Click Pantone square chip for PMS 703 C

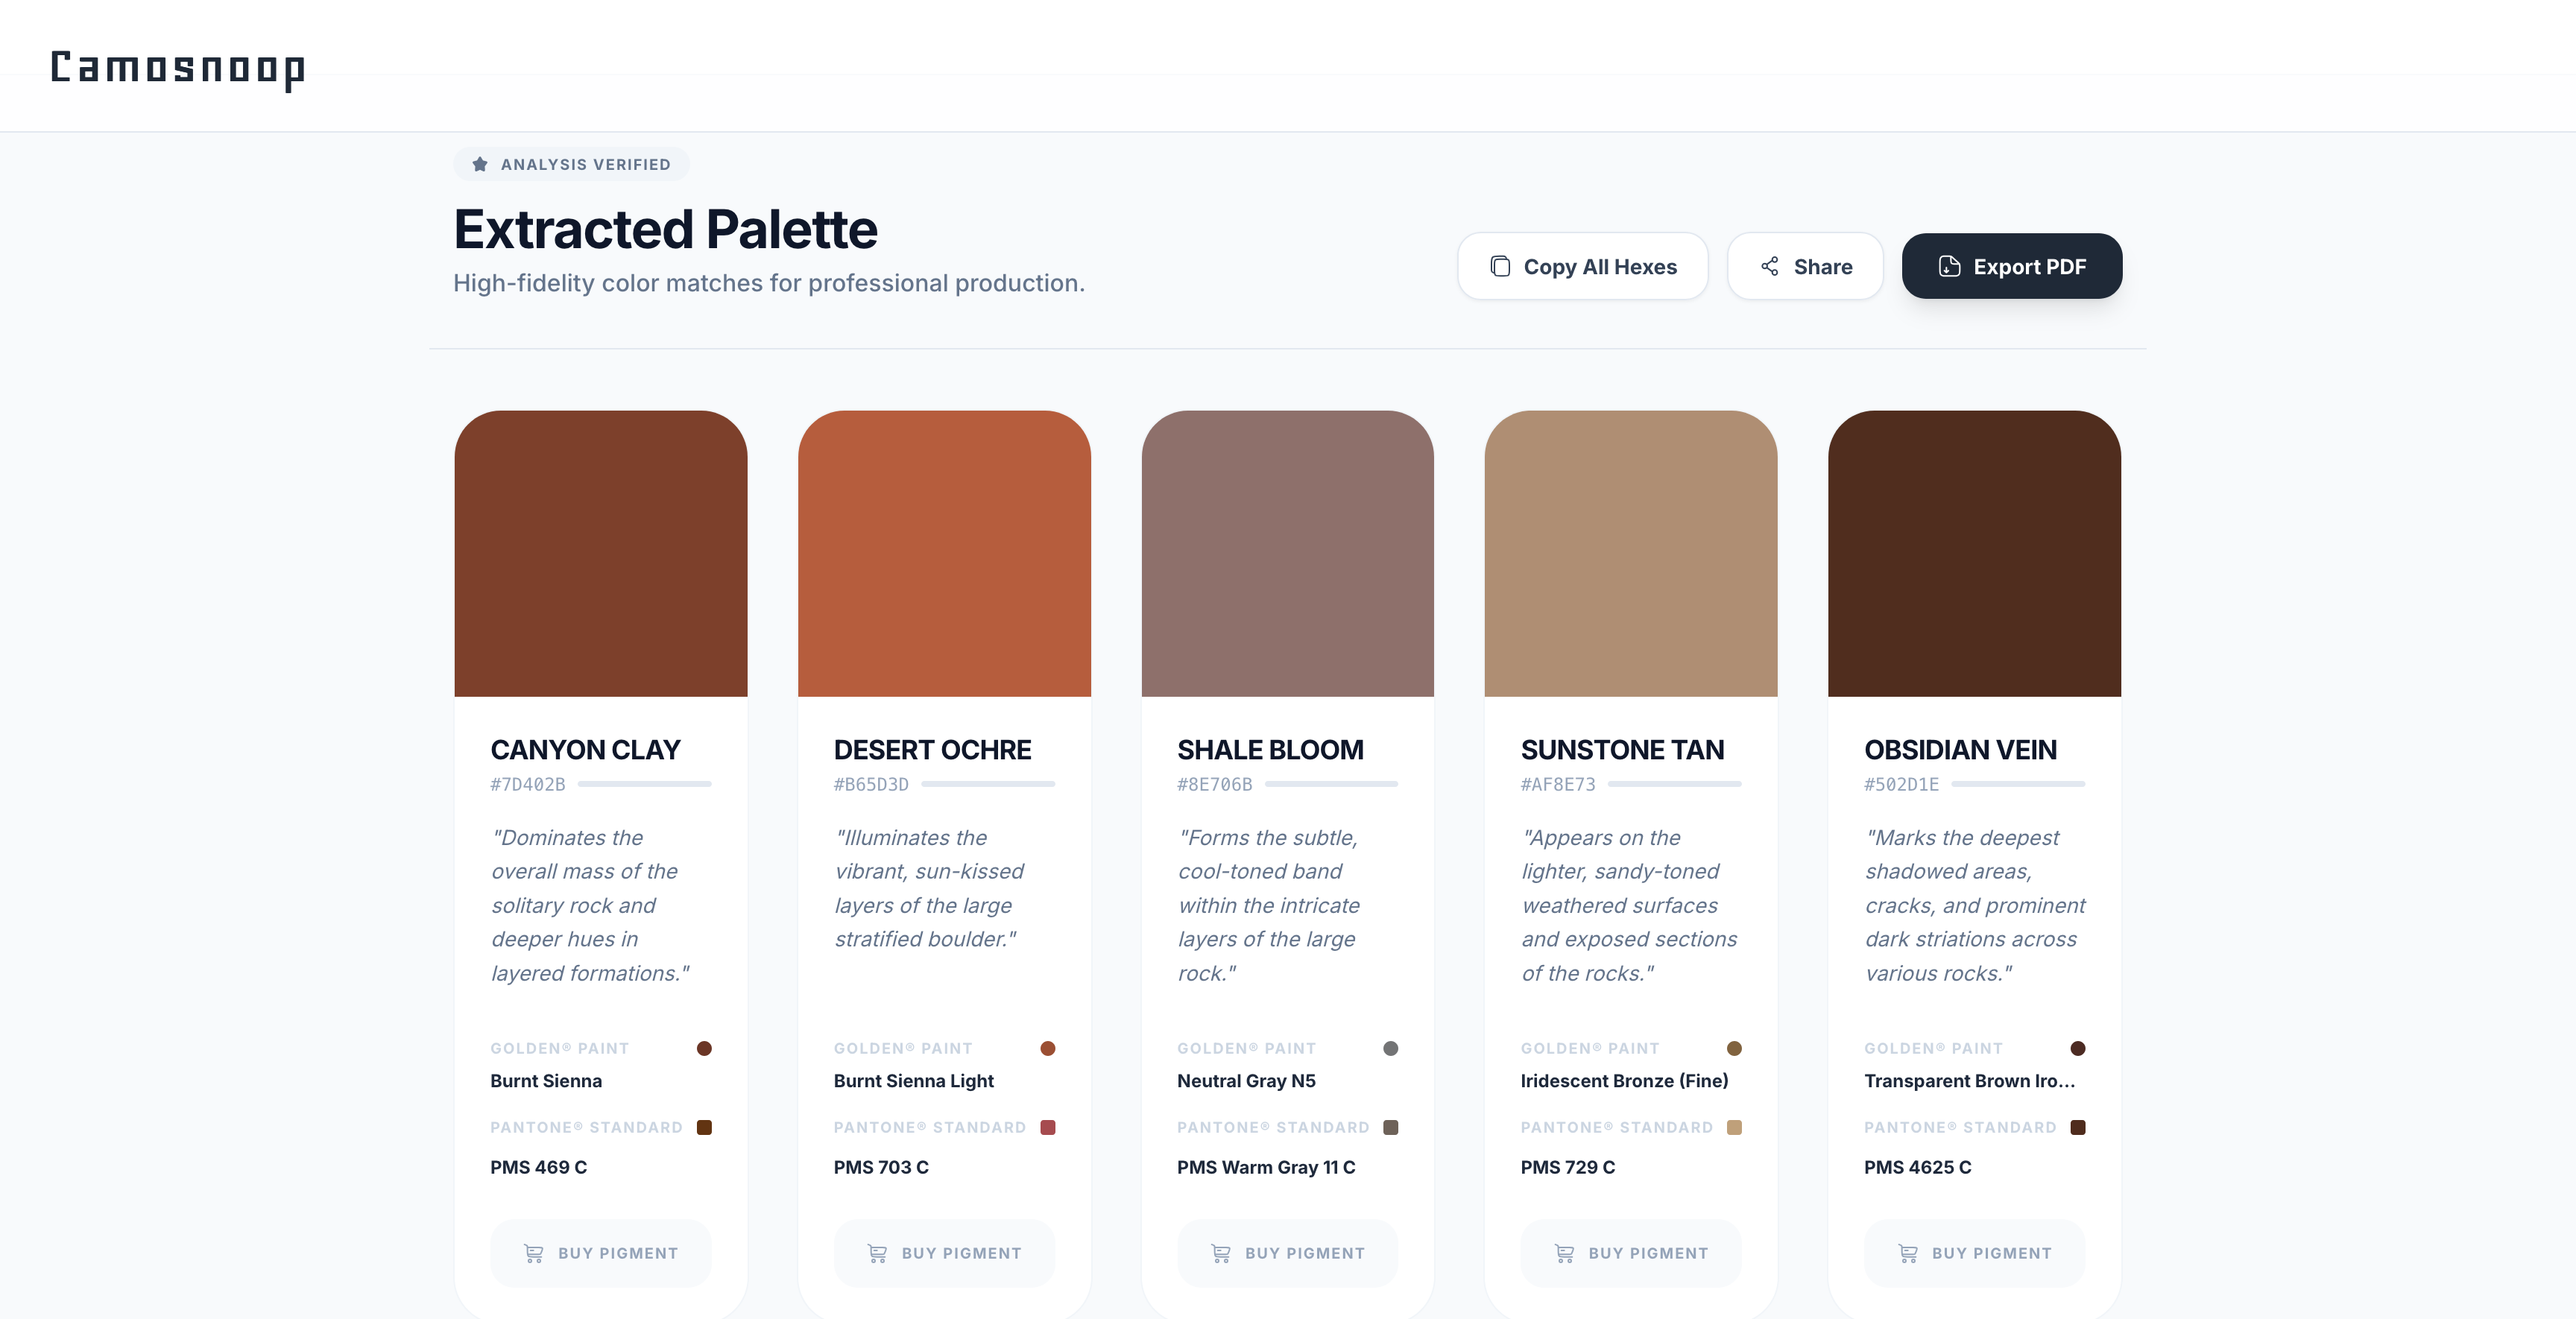(1047, 1127)
